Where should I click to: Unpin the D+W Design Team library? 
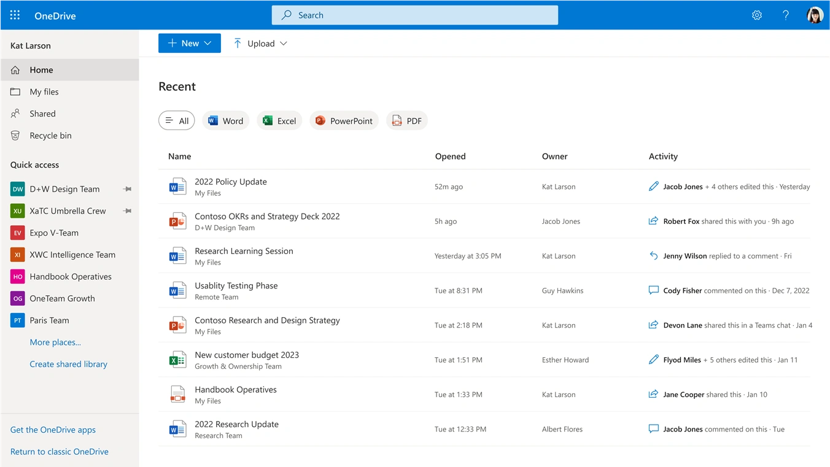[x=127, y=189]
